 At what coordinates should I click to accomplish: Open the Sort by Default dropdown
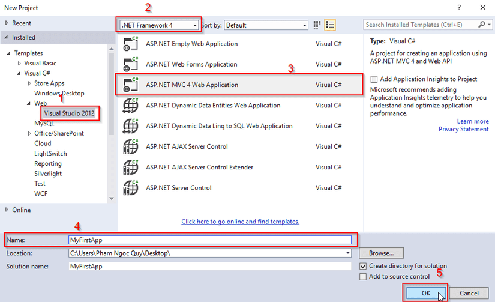[x=266, y=25]
